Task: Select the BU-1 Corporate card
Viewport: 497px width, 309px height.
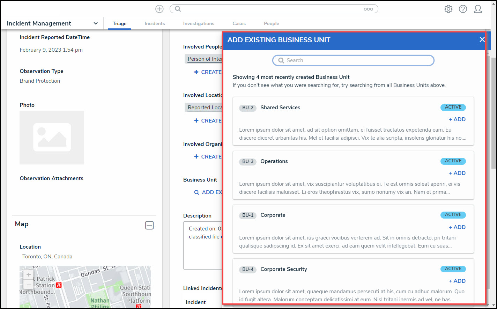Action: (x=353, y=229)
